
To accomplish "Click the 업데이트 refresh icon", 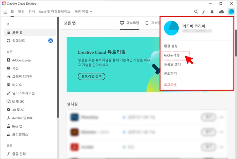I will point(9,41).
